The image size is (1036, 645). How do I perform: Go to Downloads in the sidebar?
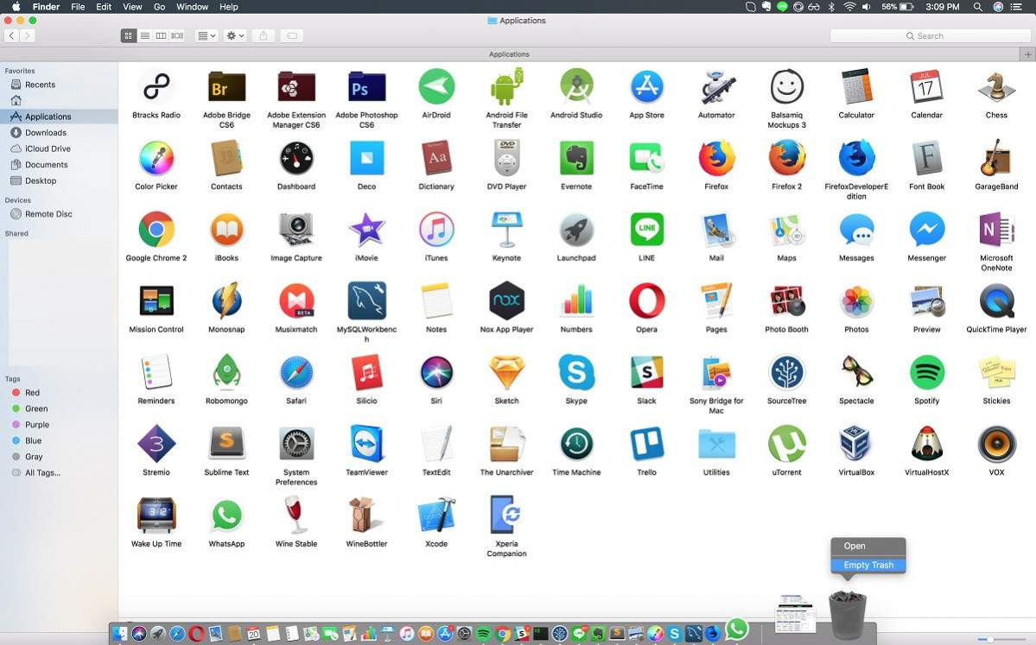(x=46, y=133)
